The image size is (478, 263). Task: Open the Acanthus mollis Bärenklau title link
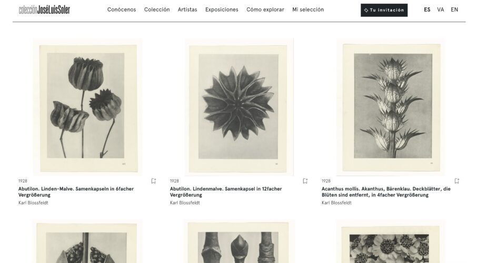pos(386,192)
